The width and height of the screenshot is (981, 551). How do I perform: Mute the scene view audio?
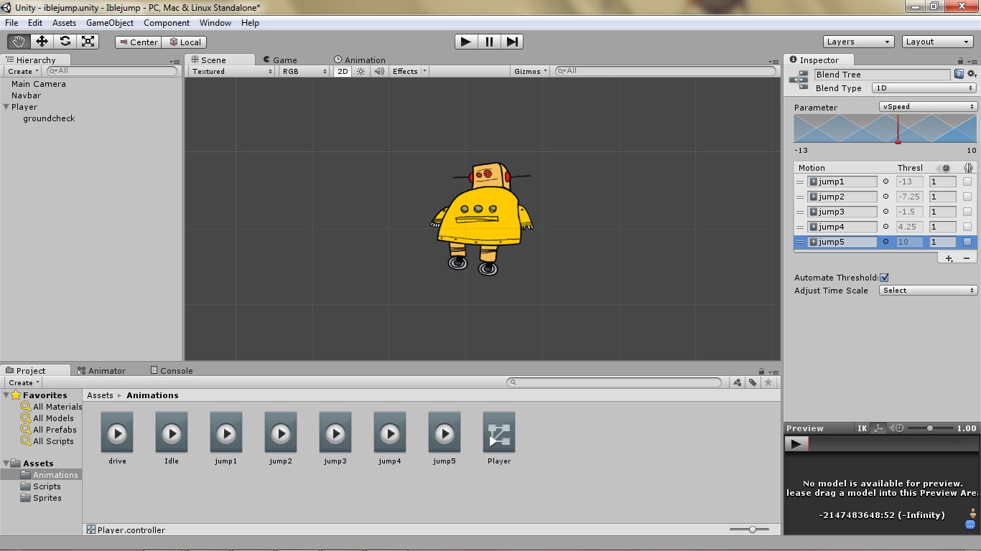point(378,71)
